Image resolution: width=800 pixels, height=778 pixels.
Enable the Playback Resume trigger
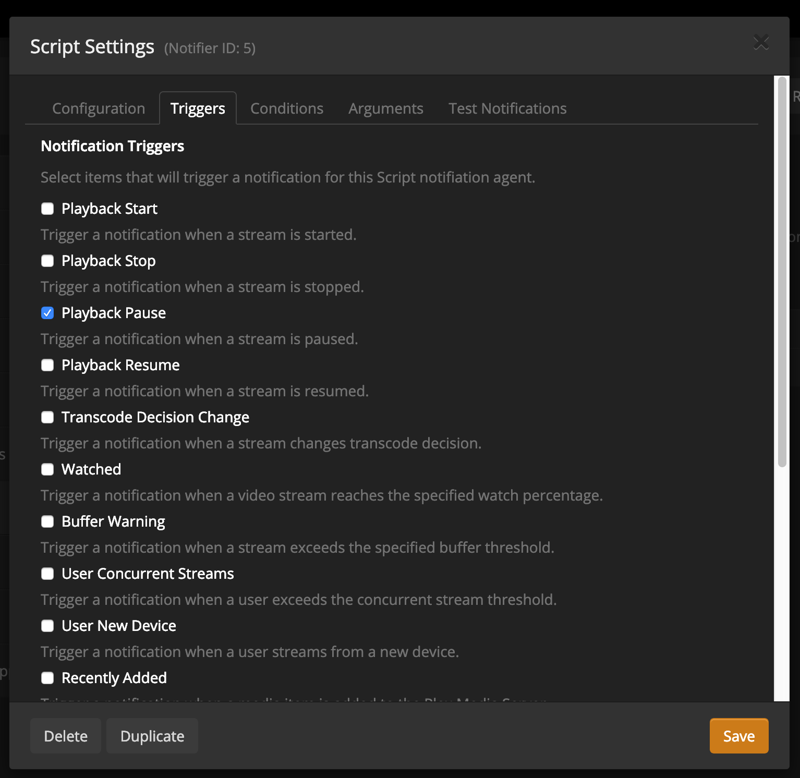47,365
